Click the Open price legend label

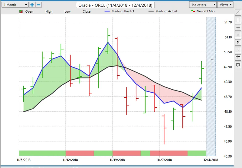pyautogui.click(x=29, y=12)
